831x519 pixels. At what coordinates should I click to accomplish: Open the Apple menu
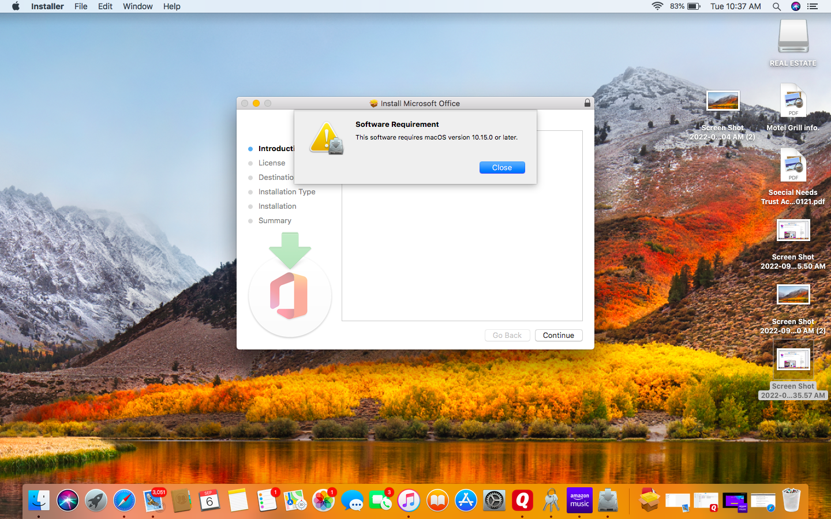coord(16,6)
